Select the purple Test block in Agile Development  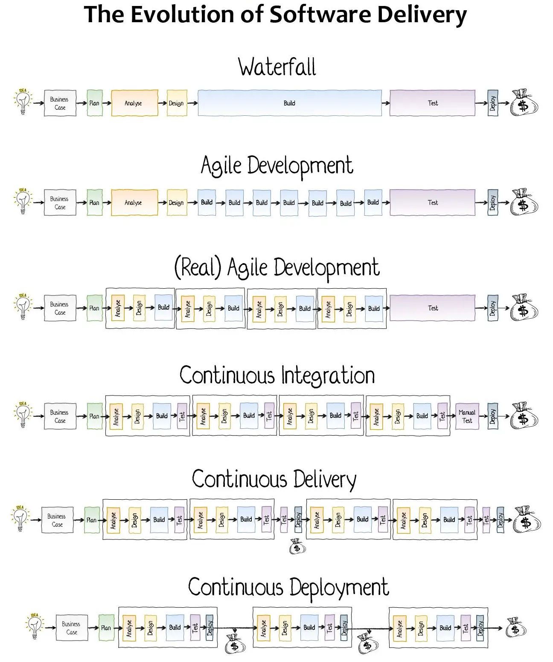click(432, 202)
